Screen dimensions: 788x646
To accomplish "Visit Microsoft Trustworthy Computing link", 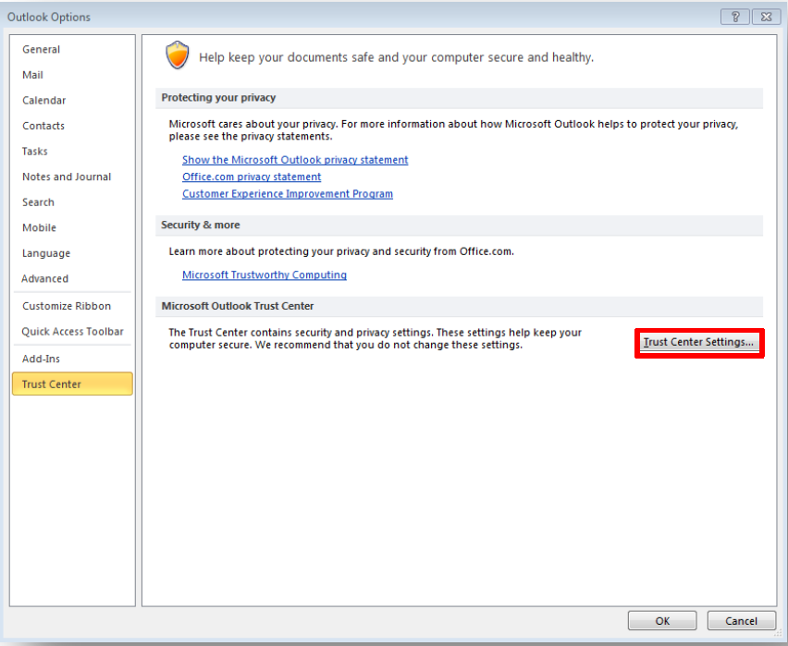I will (265, 274).
